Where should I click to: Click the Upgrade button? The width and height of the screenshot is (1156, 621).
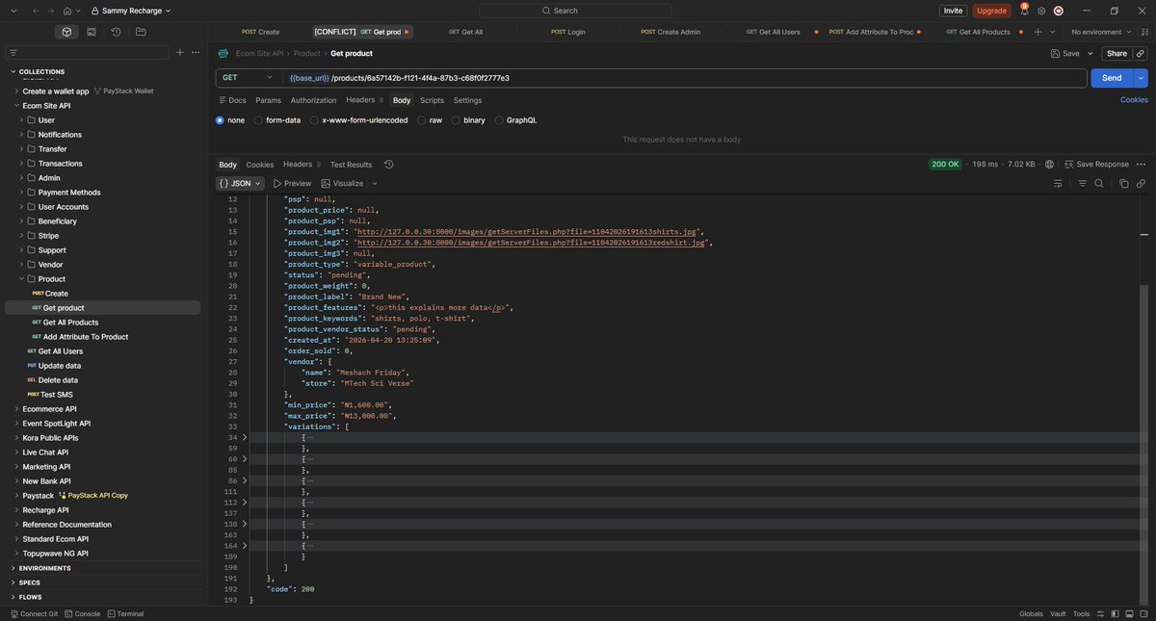[x=991, y=11]
